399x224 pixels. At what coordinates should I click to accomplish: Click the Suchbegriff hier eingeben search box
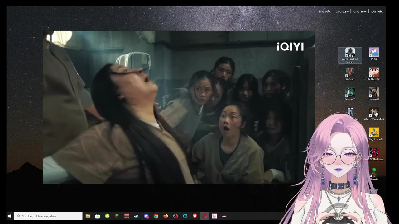coord(48,216)
